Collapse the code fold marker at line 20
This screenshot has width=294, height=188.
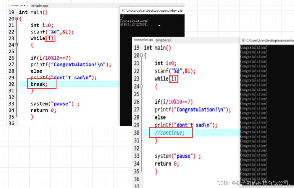[16, 19]
